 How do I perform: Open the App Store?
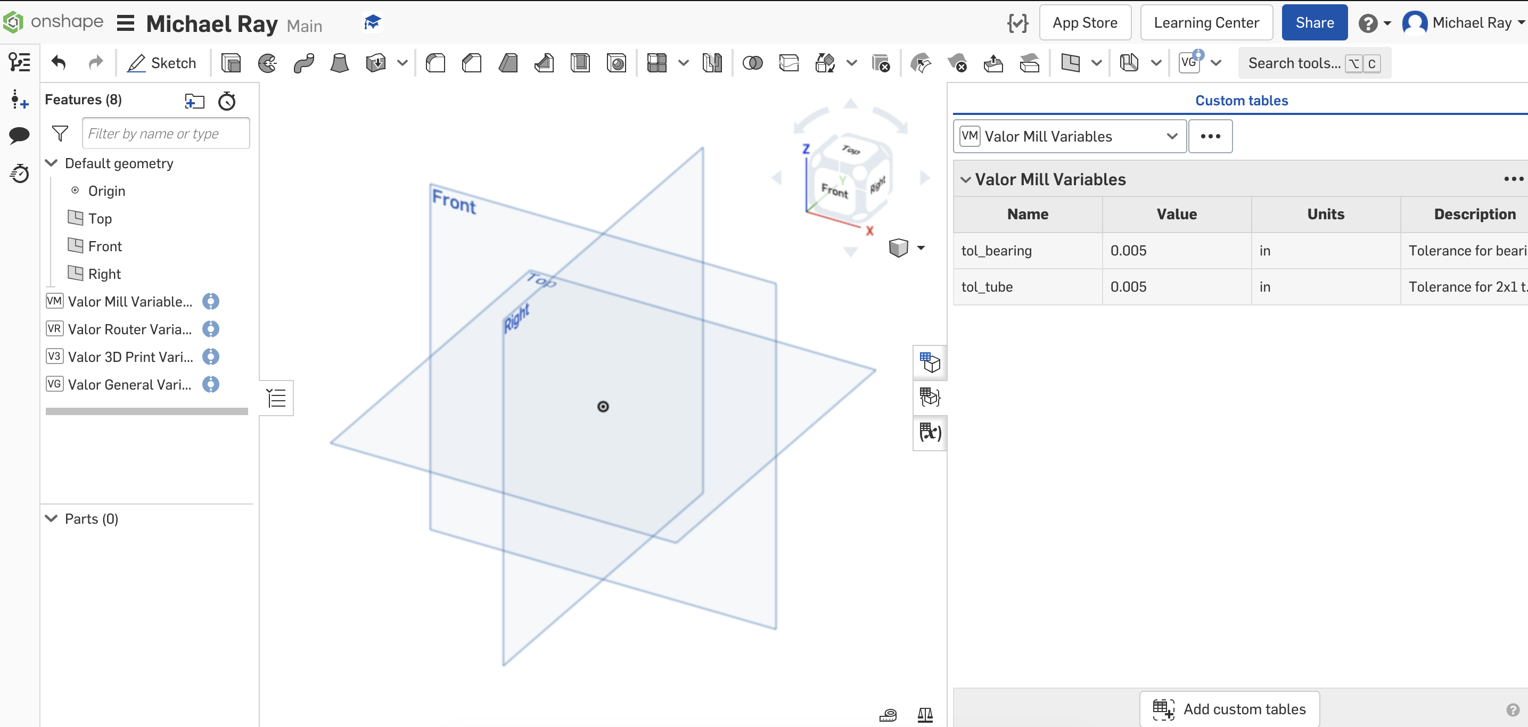pyautogui.click(x=1085, y=22)
